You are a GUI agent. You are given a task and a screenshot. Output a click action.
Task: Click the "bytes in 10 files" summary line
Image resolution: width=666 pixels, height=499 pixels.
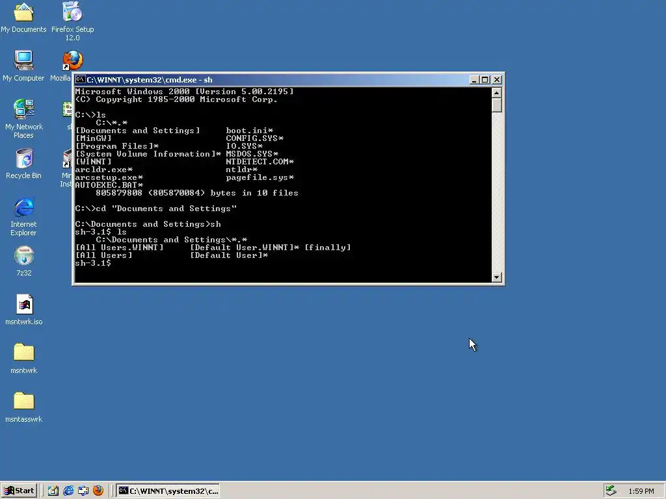coord(197,193)
